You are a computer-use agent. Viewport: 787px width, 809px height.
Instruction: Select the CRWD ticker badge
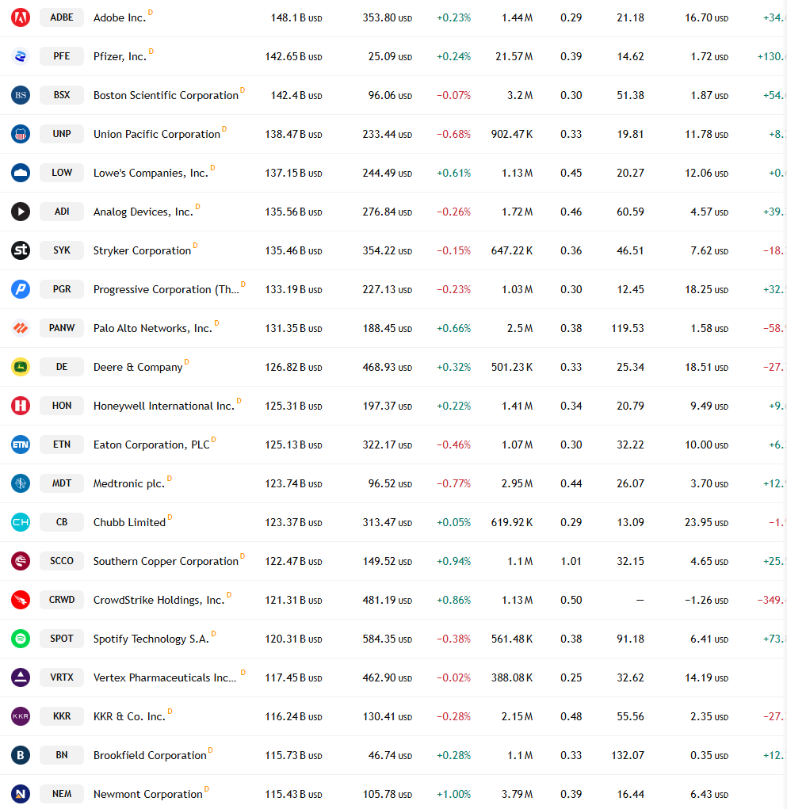62,600
